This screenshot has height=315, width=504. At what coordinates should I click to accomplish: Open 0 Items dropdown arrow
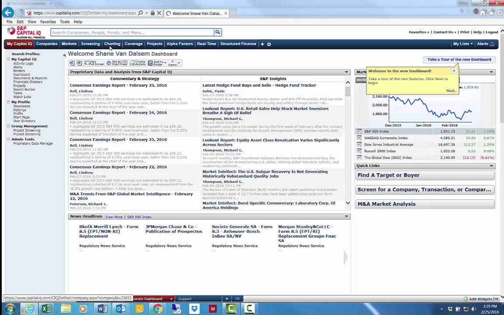[x=179, y=63]
